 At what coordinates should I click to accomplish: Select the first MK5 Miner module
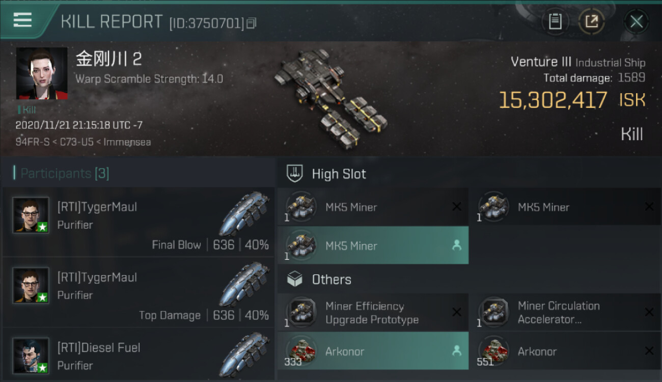pyautogui.click(x=373, y=207)
